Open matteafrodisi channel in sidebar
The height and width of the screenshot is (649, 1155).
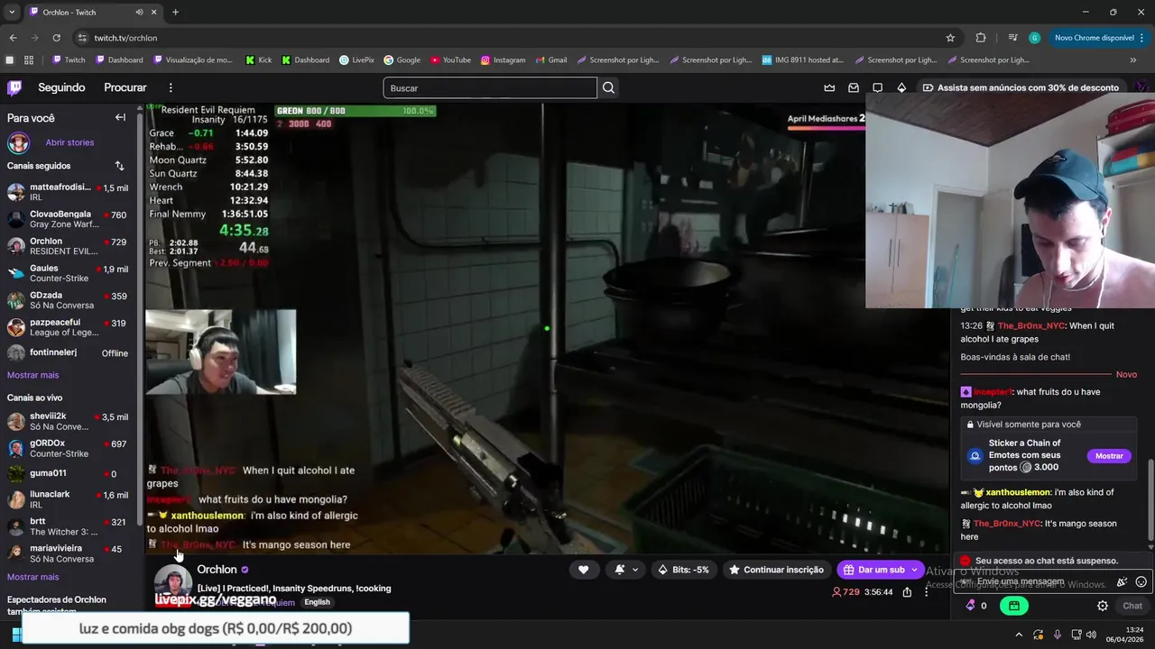(x=67, y=192)
